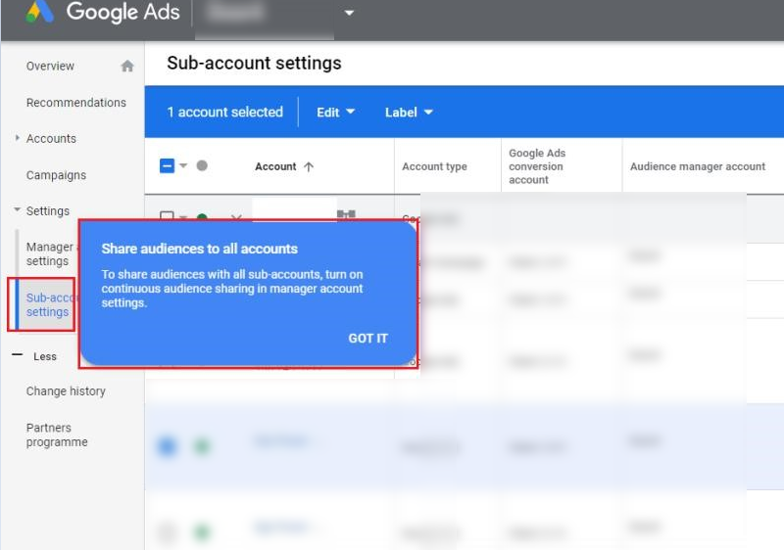Click the 'Sub-account settings' page title

254,63
